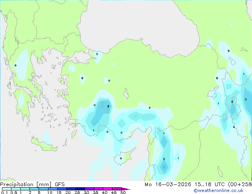Click the '10' legend scale label
252x194 pixels.
coord(50,192)
